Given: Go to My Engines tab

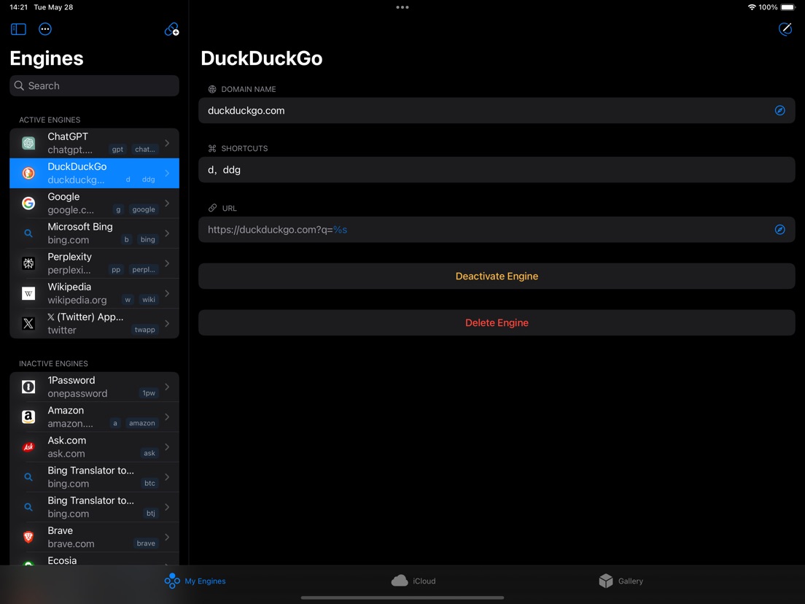Looking at the screenshot, I should tap(195, 581).
